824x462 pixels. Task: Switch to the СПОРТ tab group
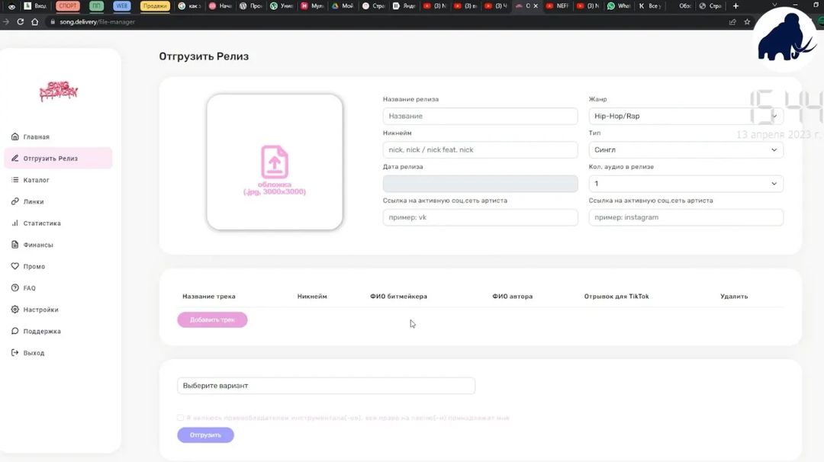coord(67,6)
